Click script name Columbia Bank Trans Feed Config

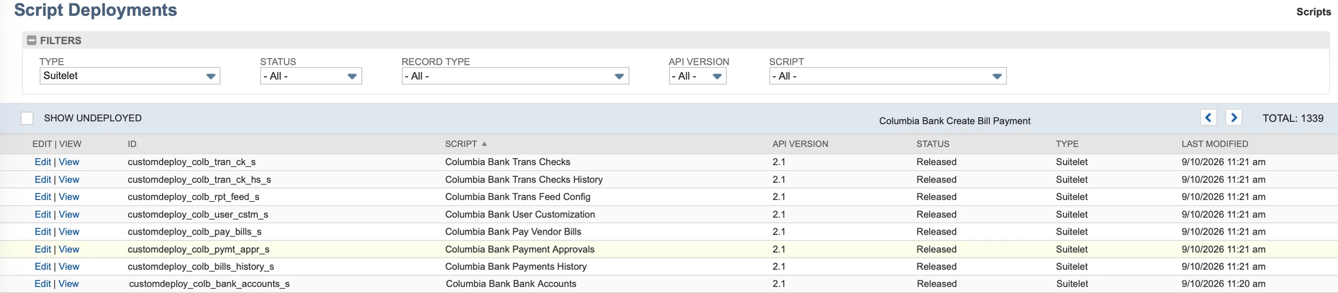pyautogui.click(x=518, y=197)
